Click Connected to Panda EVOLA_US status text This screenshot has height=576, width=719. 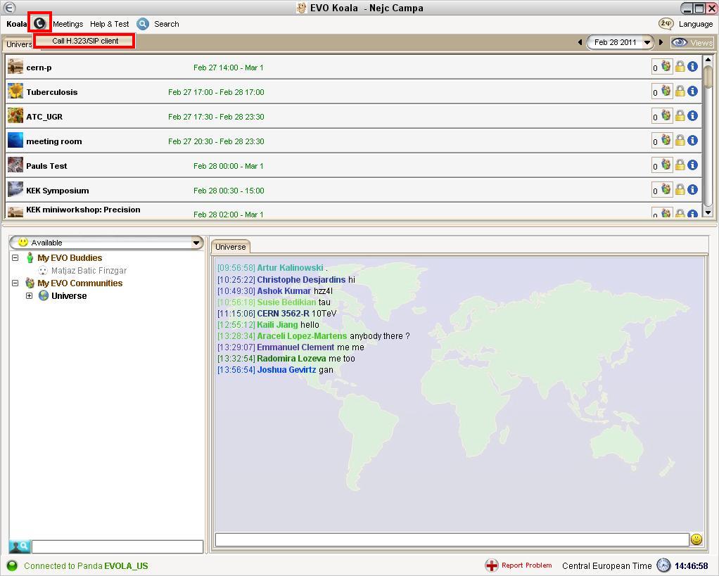click(x=86, y=566)
